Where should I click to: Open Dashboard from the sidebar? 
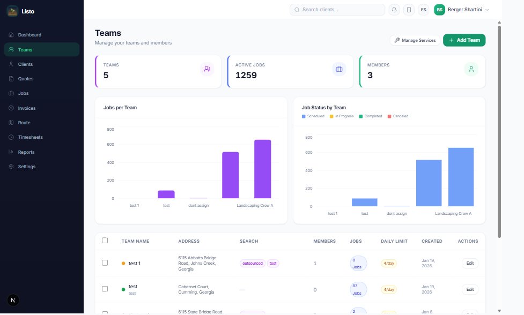[x=42, y=35]
